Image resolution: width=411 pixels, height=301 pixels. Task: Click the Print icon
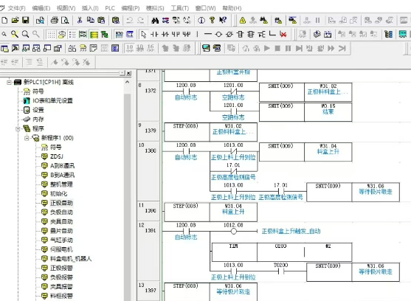tap(55, 20)
